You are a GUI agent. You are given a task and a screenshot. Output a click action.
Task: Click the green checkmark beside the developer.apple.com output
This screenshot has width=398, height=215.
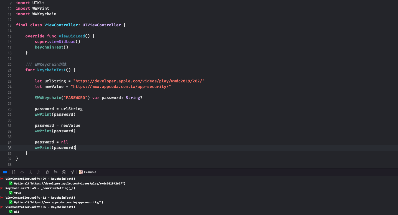11,183
